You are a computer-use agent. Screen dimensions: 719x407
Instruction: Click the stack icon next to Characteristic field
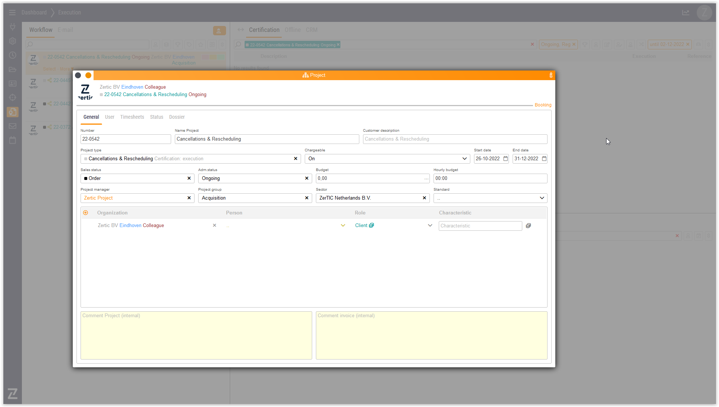click(x=528, y=226)
